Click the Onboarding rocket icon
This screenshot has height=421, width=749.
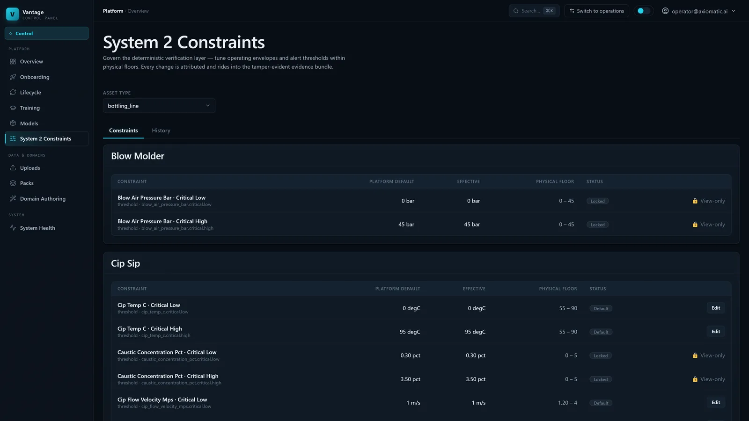(x=13, y=77)
